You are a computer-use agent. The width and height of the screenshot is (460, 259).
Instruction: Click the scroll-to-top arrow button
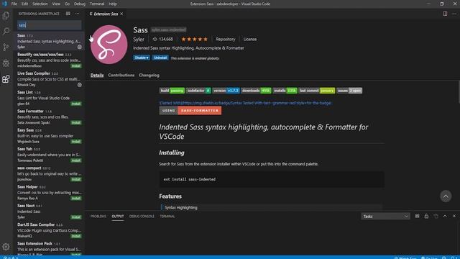pos(446,196)
